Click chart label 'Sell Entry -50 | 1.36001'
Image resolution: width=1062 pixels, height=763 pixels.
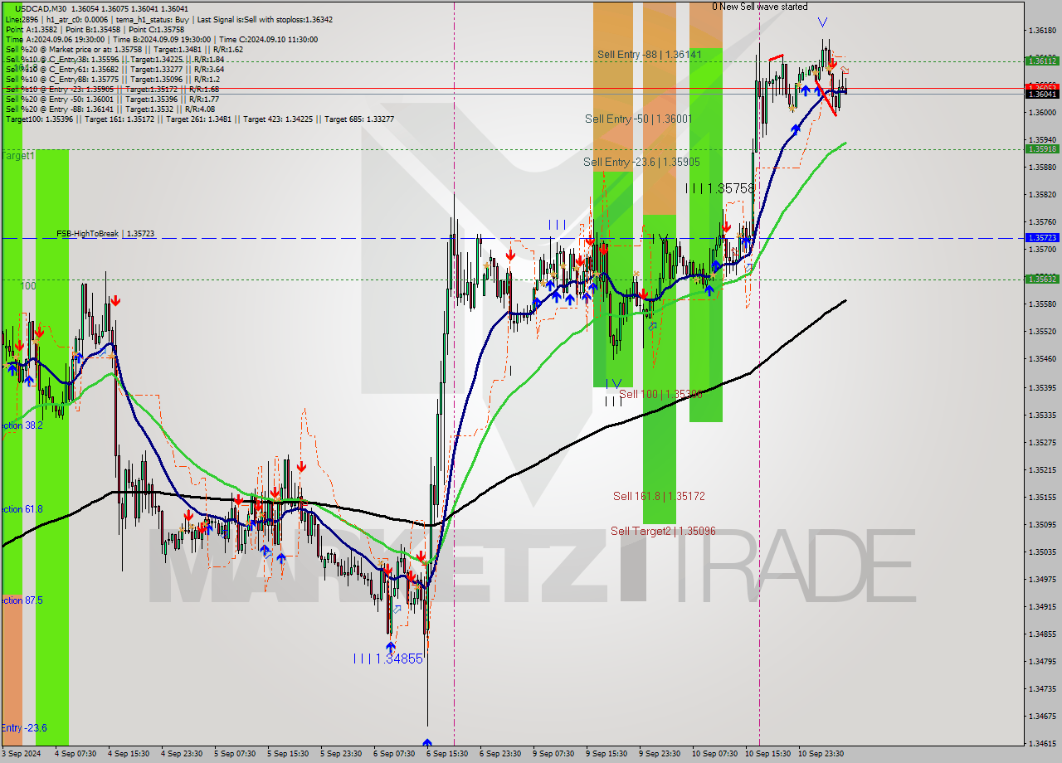pos(638,119)
